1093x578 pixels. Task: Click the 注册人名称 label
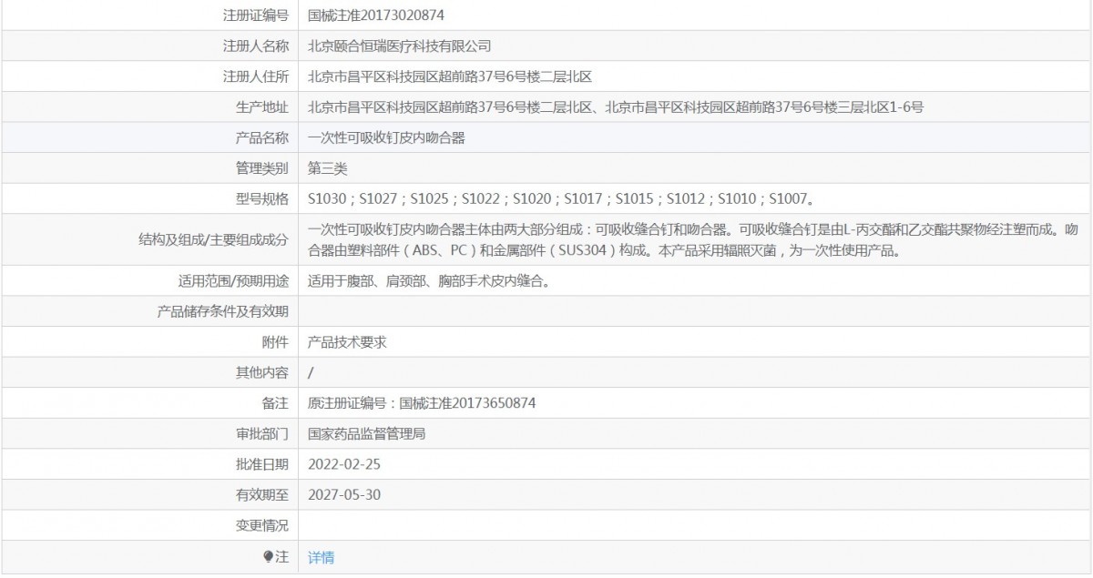click(x=255, y=46)
